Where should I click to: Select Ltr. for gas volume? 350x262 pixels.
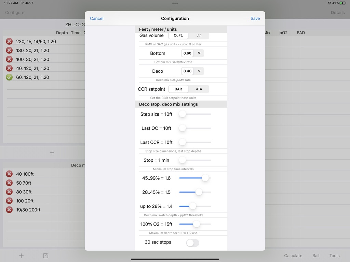click(x=199, y=35)
